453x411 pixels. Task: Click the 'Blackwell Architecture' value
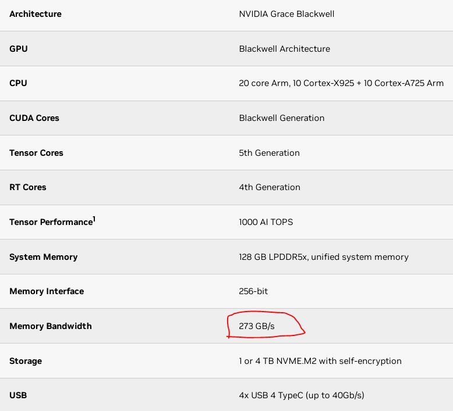click(x=285, y=49)
